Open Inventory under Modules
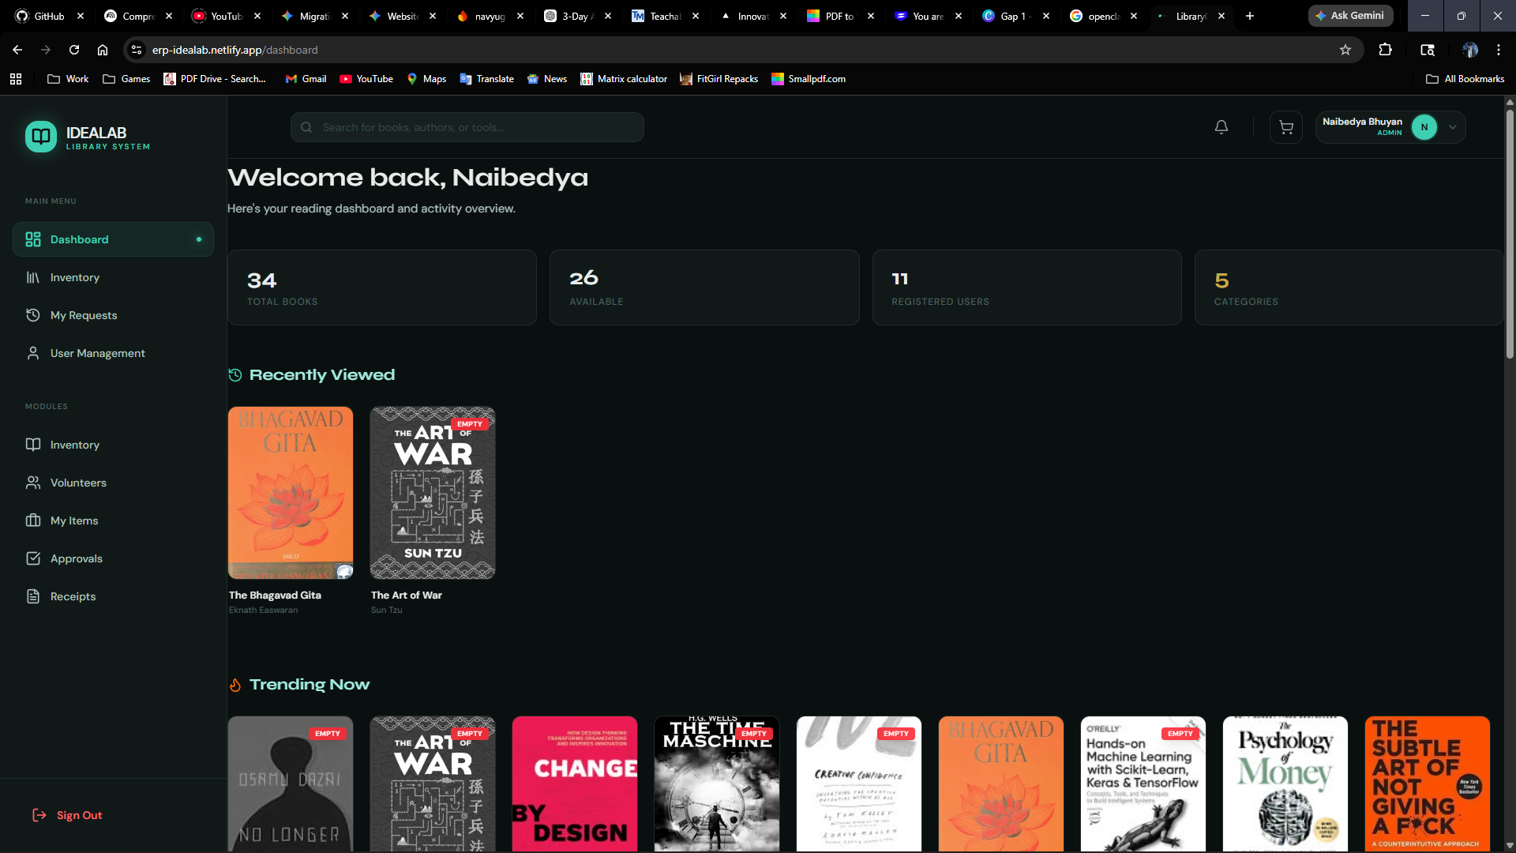1516x853 pixels. coord(113,445)
